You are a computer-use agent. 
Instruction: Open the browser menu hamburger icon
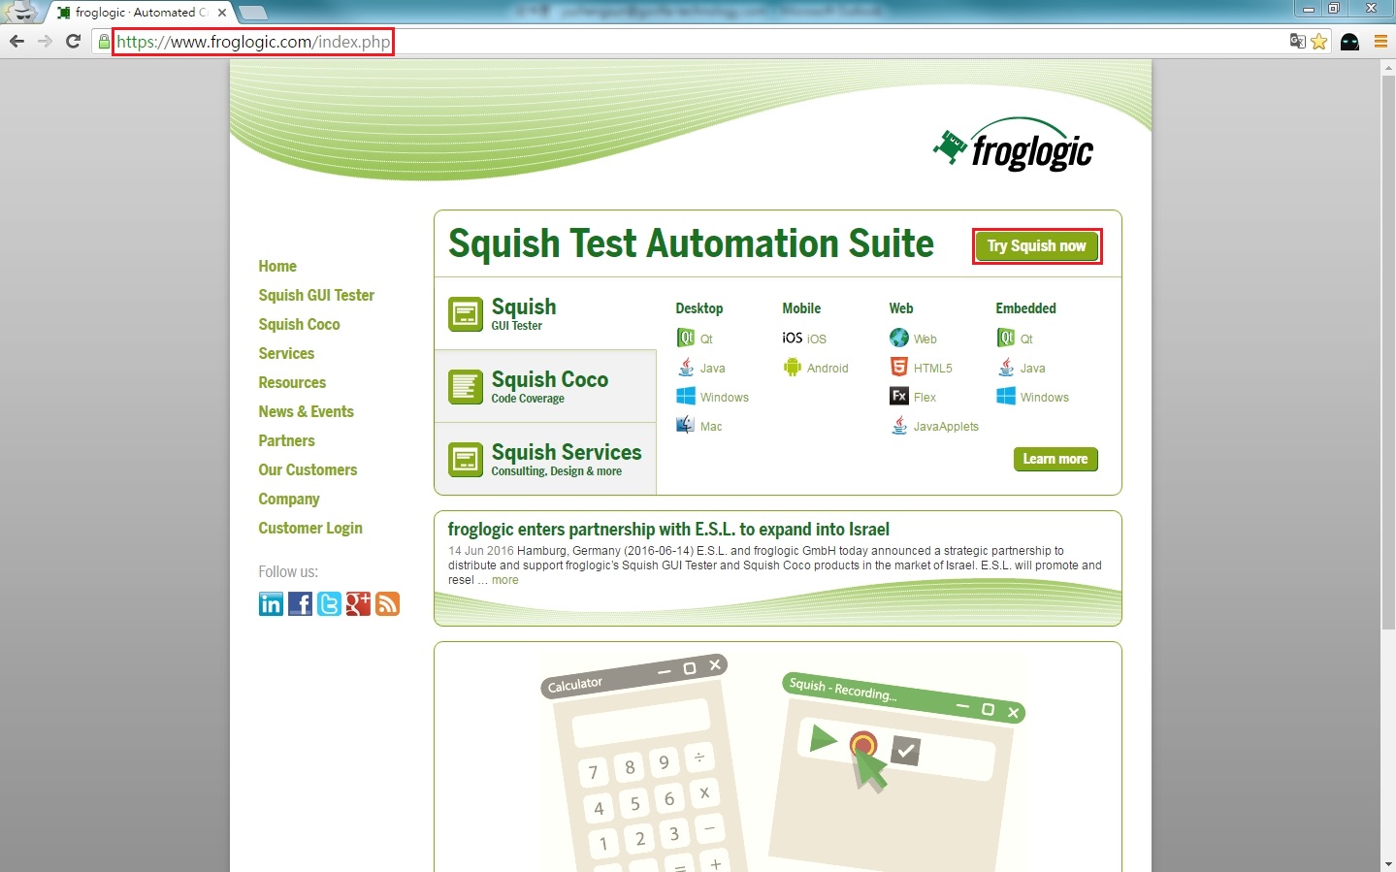(x=1381, y=41)
